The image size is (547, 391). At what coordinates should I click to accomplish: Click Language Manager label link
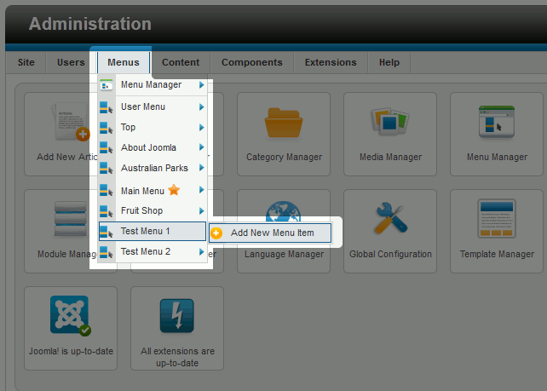(284, 254)
